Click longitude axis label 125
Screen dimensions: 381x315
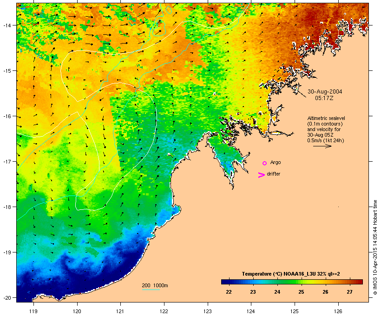pyautogui.click(x=295, y=311)
